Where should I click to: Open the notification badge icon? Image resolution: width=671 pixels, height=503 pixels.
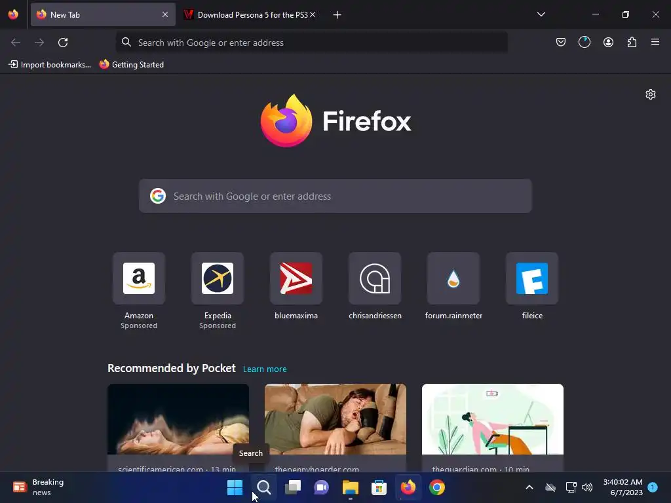pyautogui.click(x=653, y=487)
